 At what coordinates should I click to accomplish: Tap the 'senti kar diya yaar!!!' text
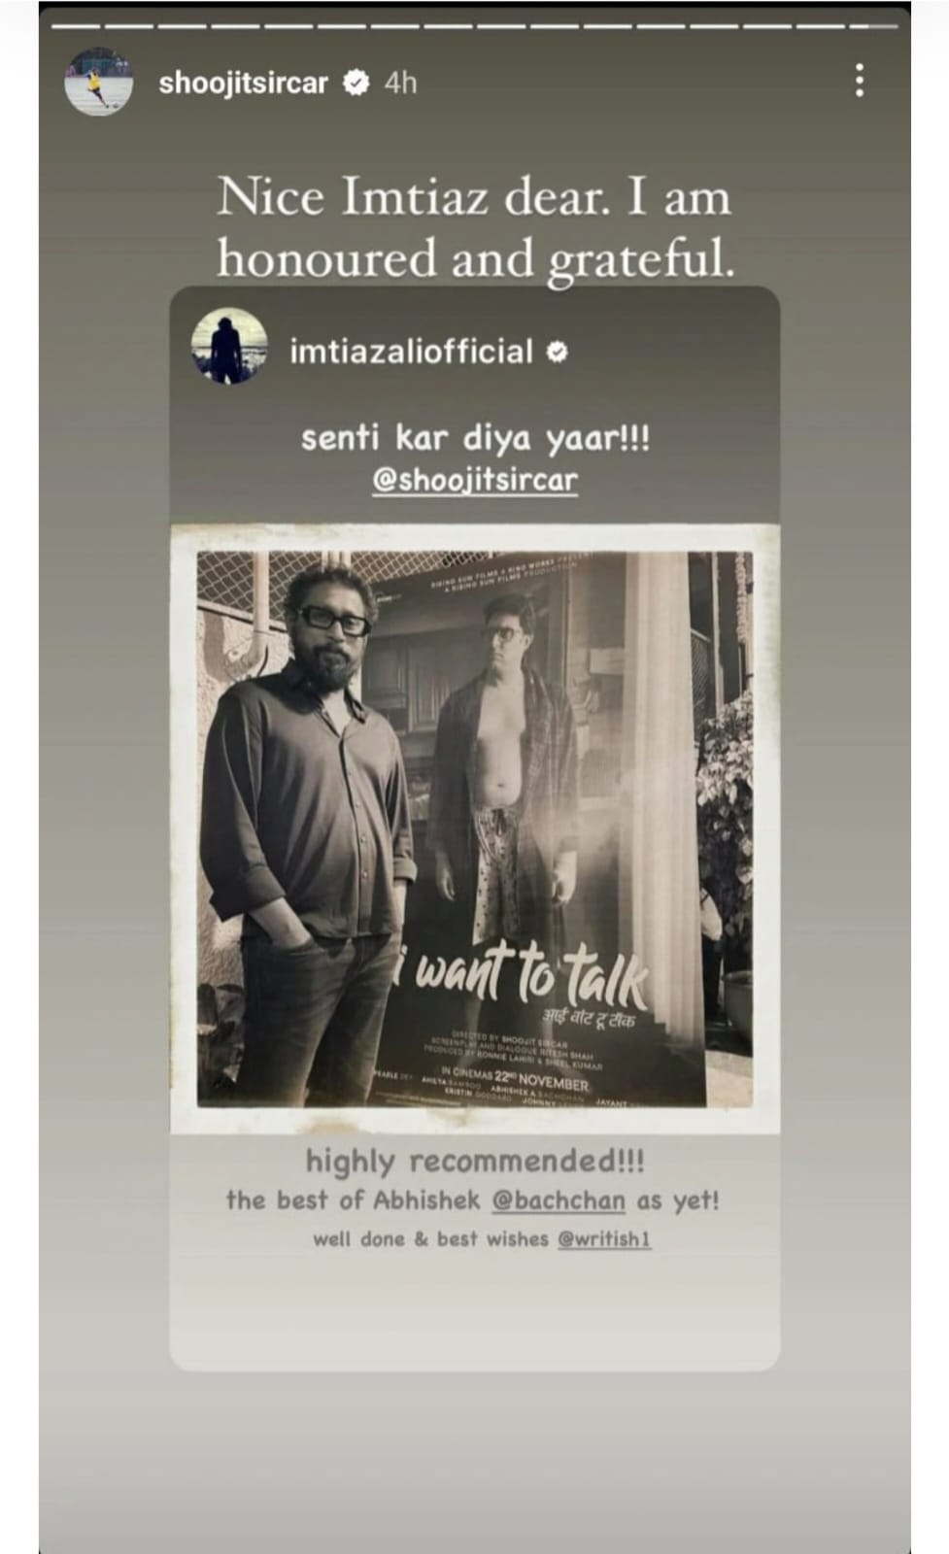click(x=475, y=438)
